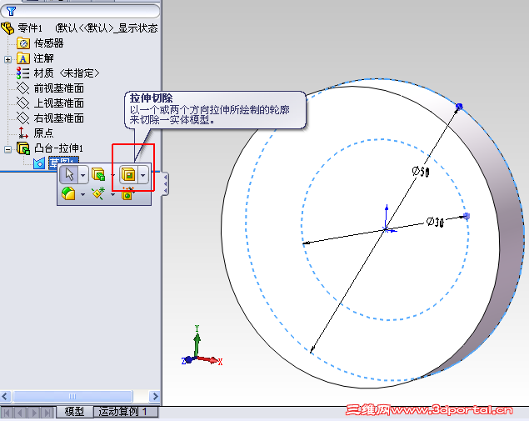Click the left arrow of the tree scrollbar
529x421 pixels.
click(x=6, y=396)
